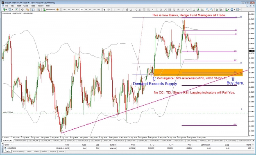Viewport: 256px width, 155px height.
Task: Open the View menu
Action: point(12,6)
